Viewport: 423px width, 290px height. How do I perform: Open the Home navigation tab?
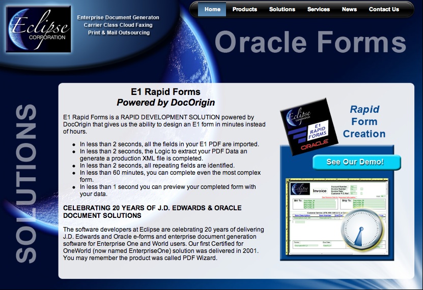[x=212, y=10]
